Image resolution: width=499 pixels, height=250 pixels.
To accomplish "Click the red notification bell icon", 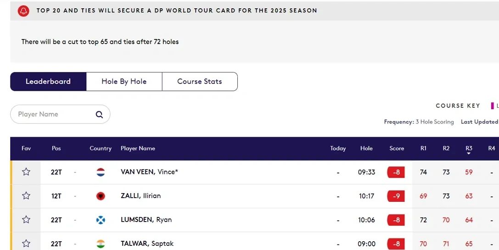I will (x=23, y=11).
